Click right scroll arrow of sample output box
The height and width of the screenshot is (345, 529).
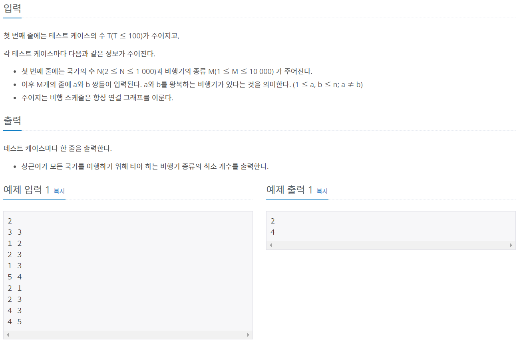click(511, 245)
